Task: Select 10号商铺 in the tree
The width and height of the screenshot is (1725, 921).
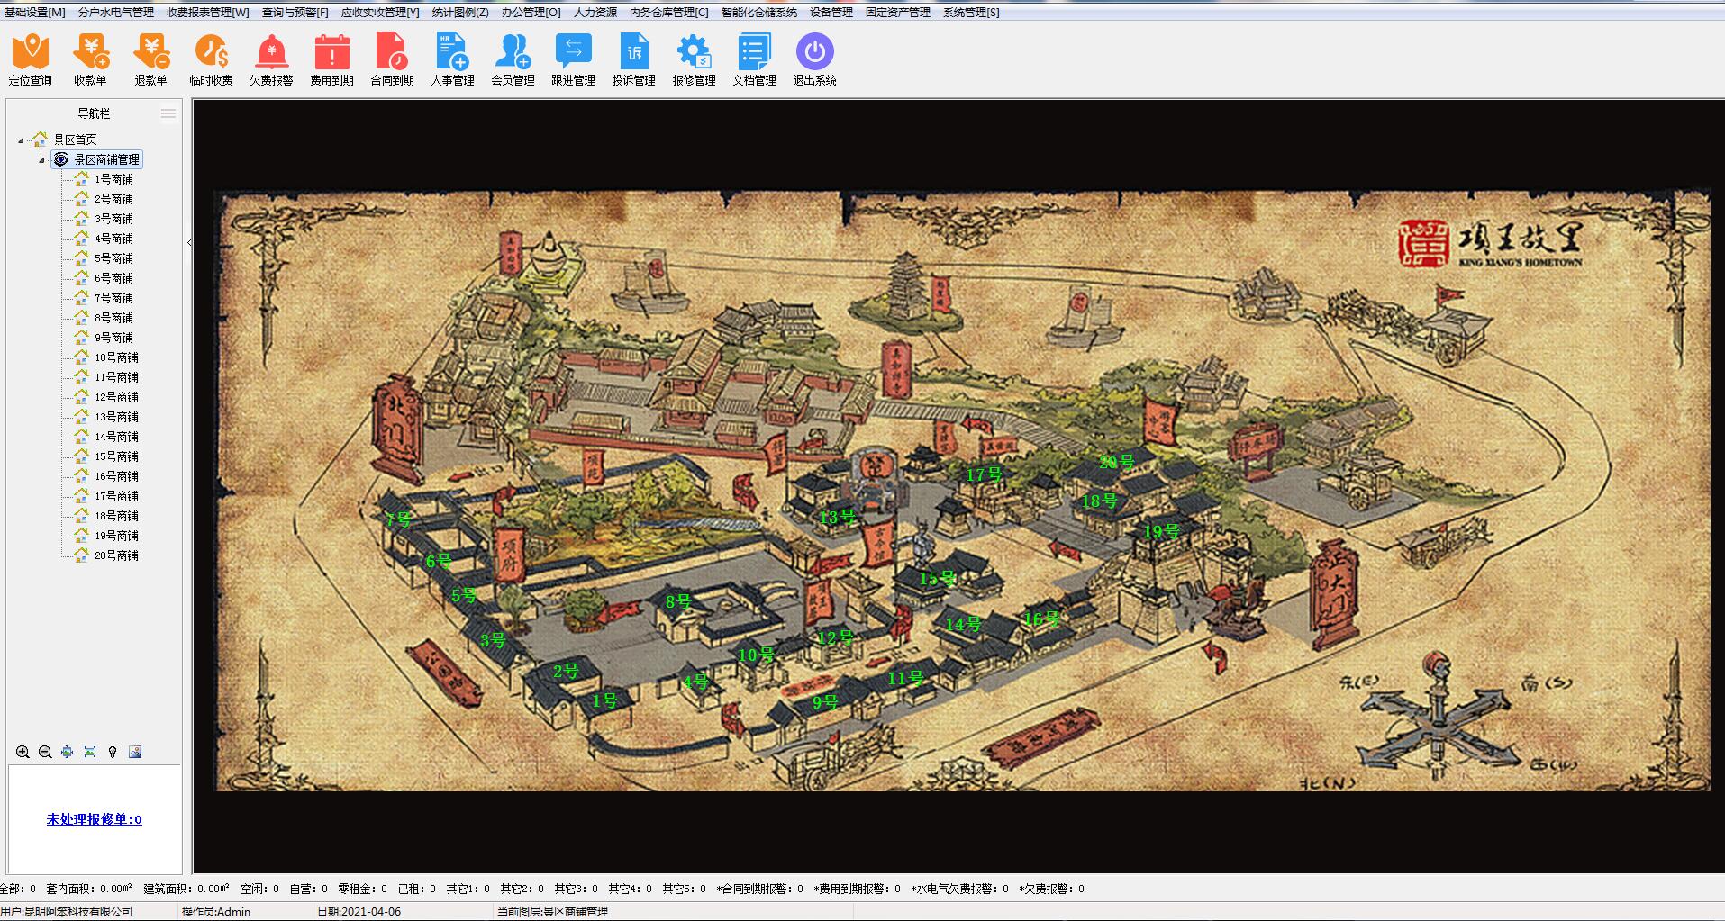Action: (116, 357)
